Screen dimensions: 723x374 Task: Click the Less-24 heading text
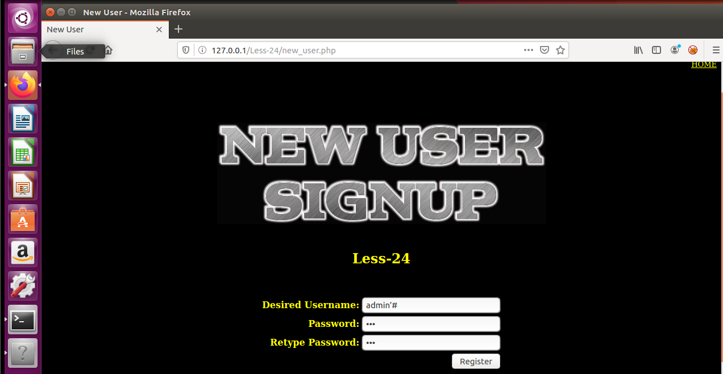tap(381, 258)
